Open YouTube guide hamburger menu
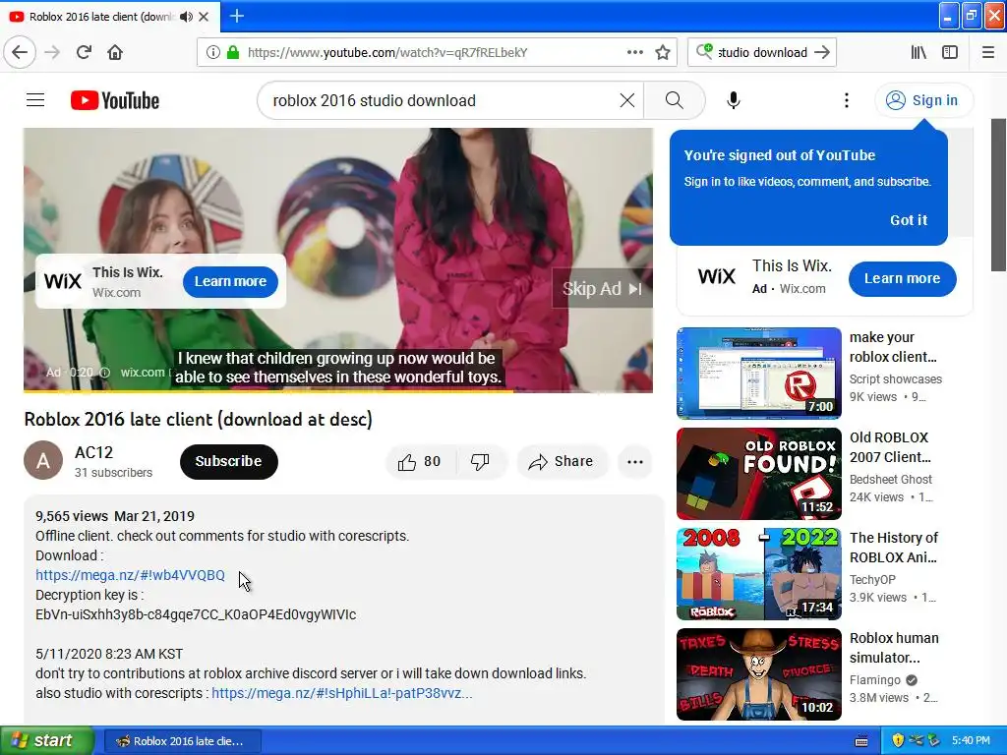 tap(35, 100)
